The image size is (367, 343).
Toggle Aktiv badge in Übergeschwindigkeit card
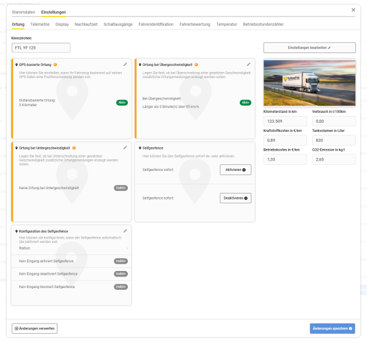[x=245, y=103]
